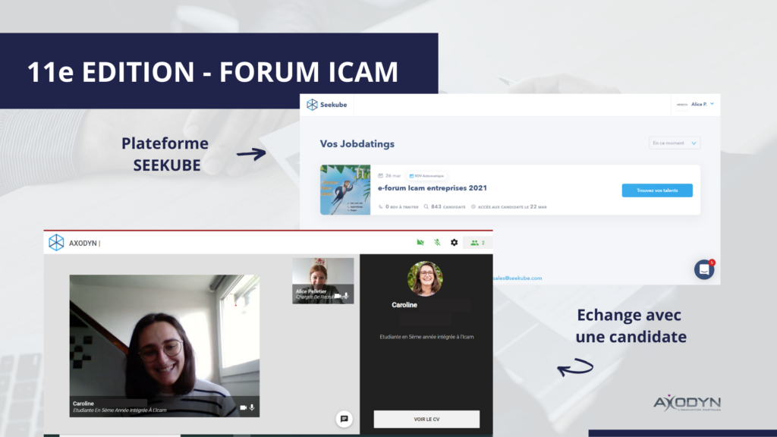Click the 'VOIR LE CV' button
The height and width of the screenshot is (437, 777).
[x=426, y=419]
